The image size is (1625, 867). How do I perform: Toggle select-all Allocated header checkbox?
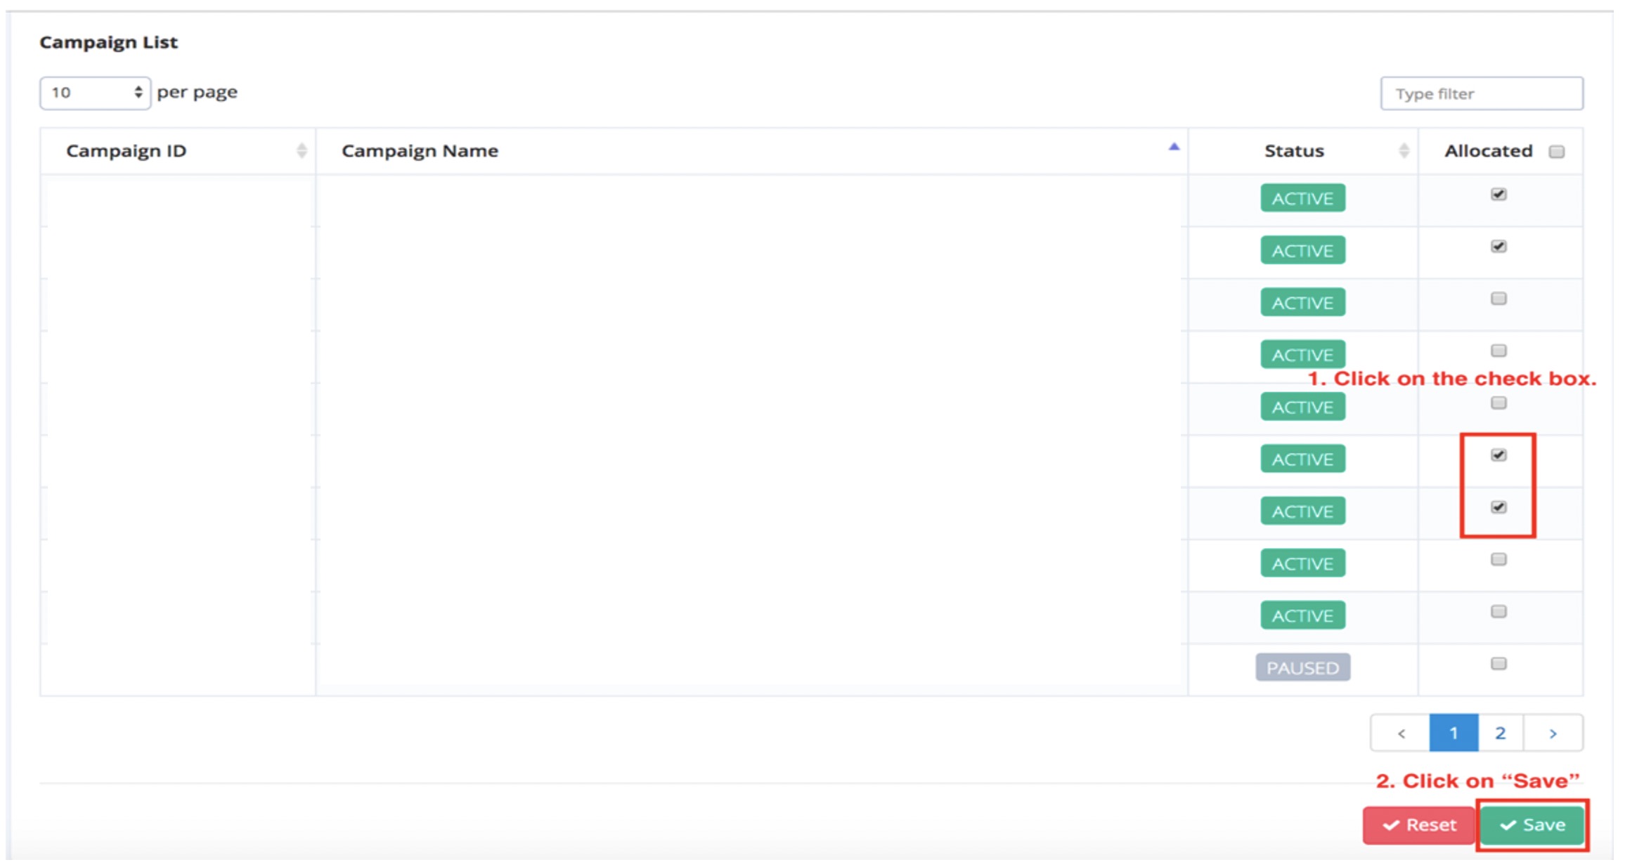click(1556, 151)
